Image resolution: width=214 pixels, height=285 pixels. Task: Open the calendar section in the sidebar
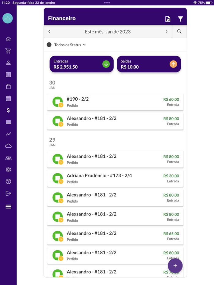[8, 98]
